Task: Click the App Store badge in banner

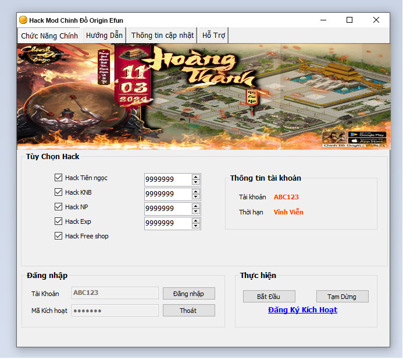Action: pyautogui.click(x=367, y=141)
